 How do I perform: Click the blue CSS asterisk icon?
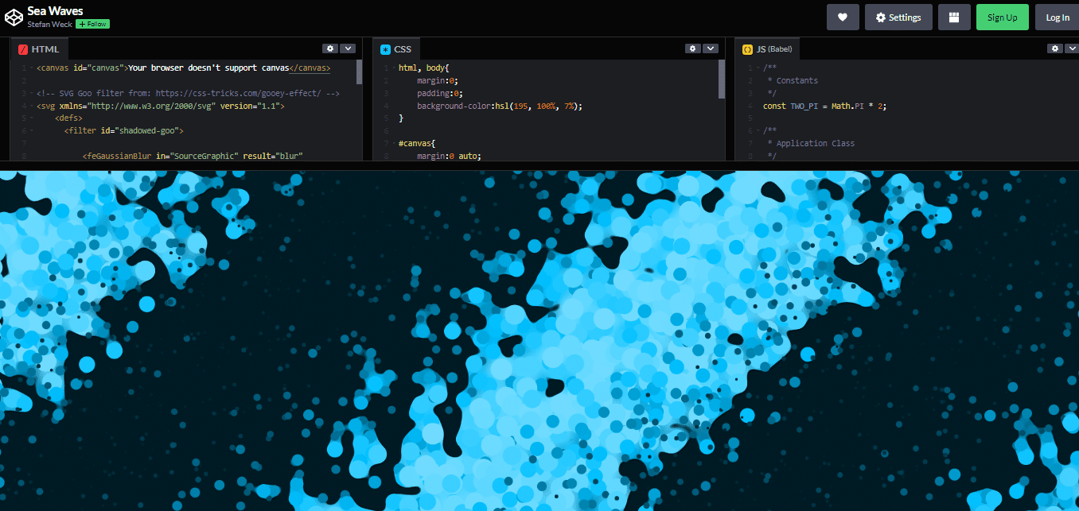[x=384, y=48]
